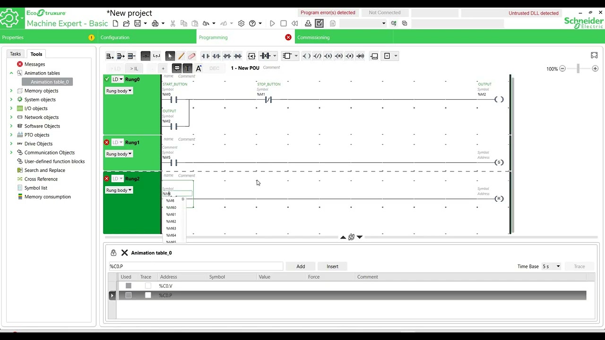
Task: Collapse Animation tables tree node
Action: pyautogui.click(x=11, y=73)
